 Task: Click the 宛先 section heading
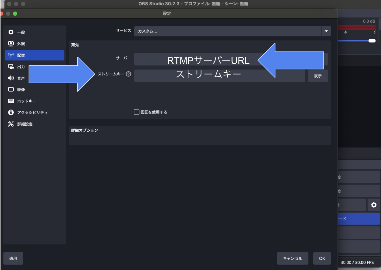click(x=75, y=45)
